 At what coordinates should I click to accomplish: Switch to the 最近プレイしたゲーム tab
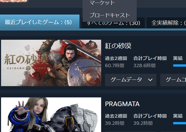point(40,22)
